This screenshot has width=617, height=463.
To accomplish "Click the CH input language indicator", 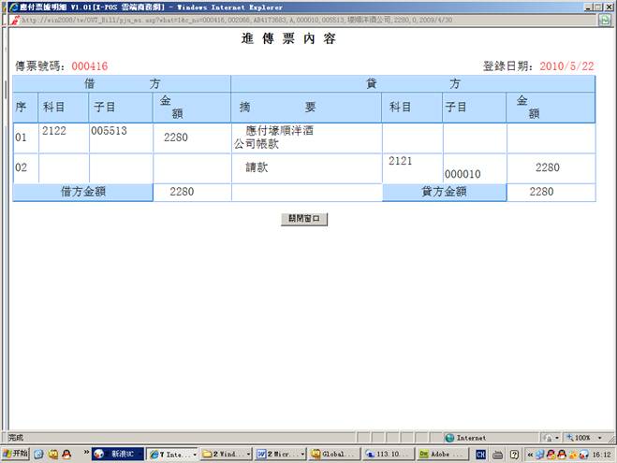I will pos(480,454).
